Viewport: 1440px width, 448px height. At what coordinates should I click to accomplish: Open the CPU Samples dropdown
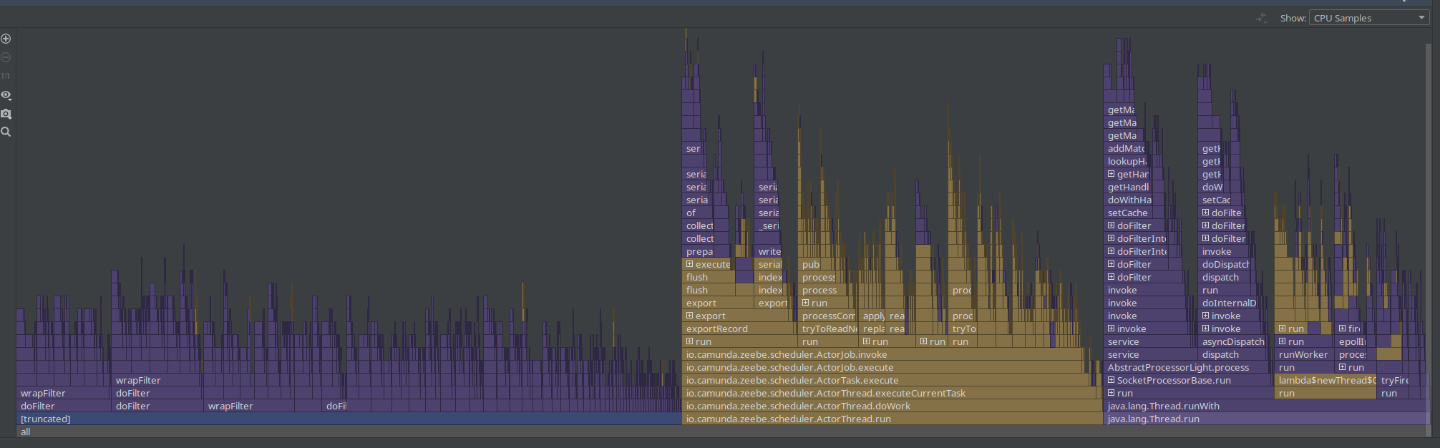[x=1369, y=18]
